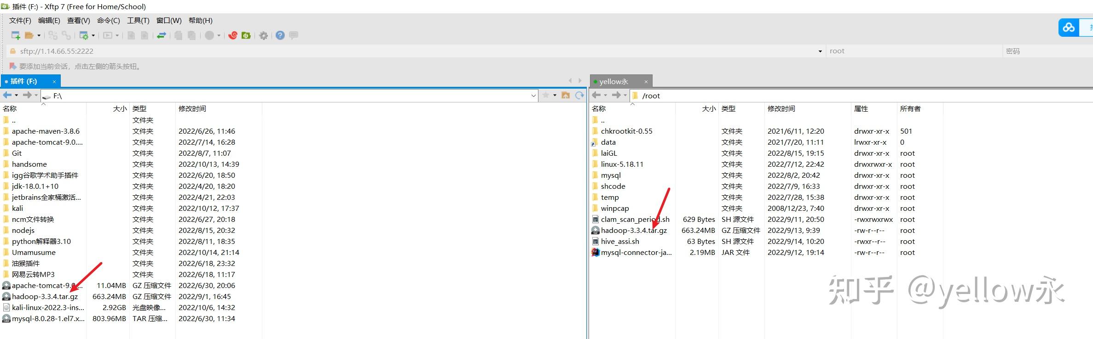Sort remote files by 类型 column
The height and width of the screenshot is (339, 1093).
click(741, 109)
